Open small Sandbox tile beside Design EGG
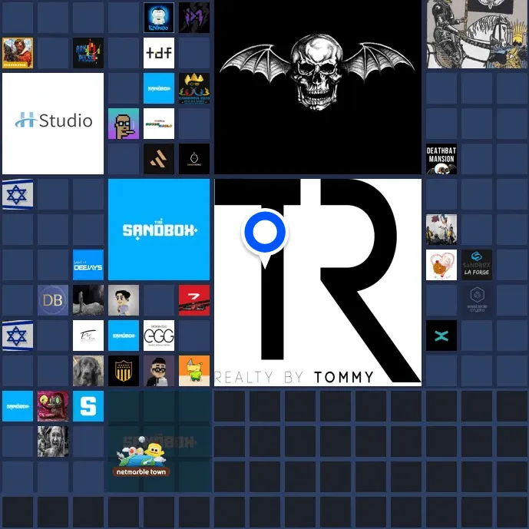Screen dimensions: 529x529 124,336
